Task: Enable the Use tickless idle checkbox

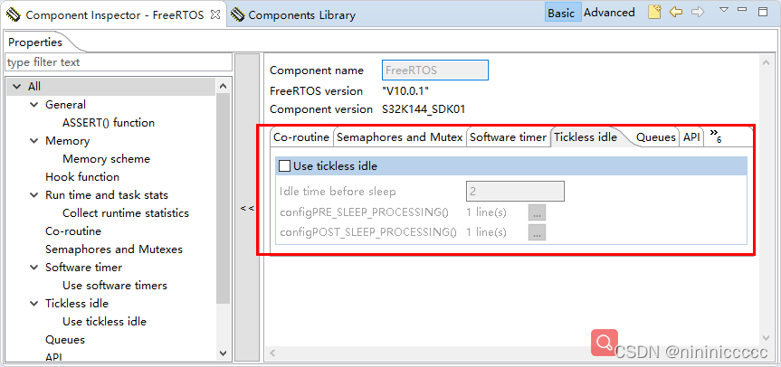Action: [285, 166]
